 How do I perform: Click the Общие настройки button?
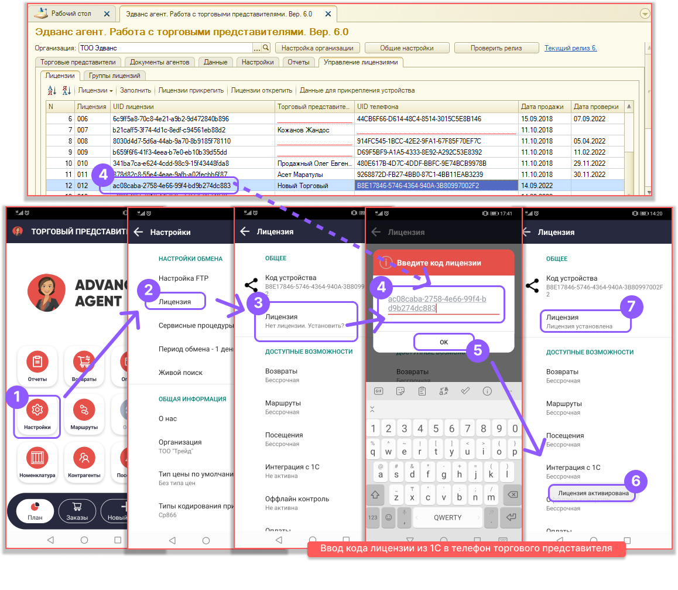point(406,48)
